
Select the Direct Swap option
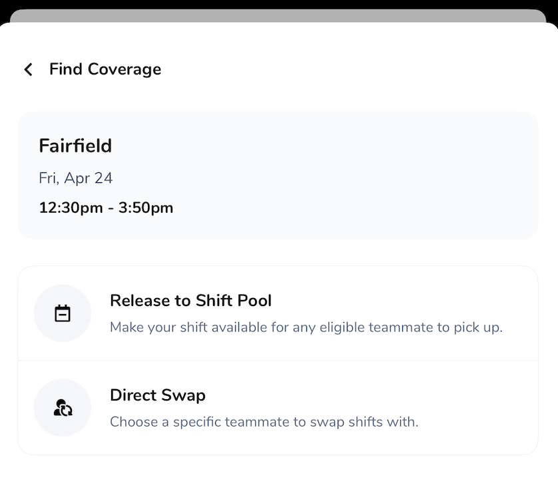tap(158, 395)
